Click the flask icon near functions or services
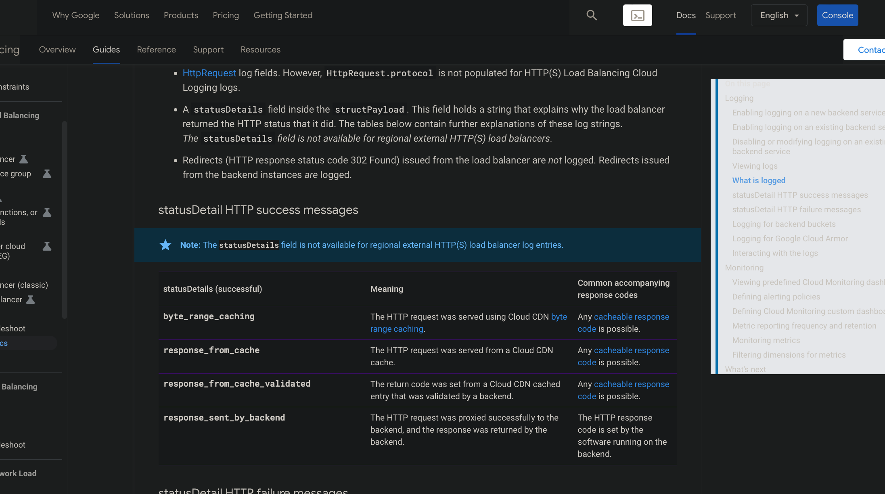Image resolution: width=885 pixels, height=494 pixels. [47, 212]
